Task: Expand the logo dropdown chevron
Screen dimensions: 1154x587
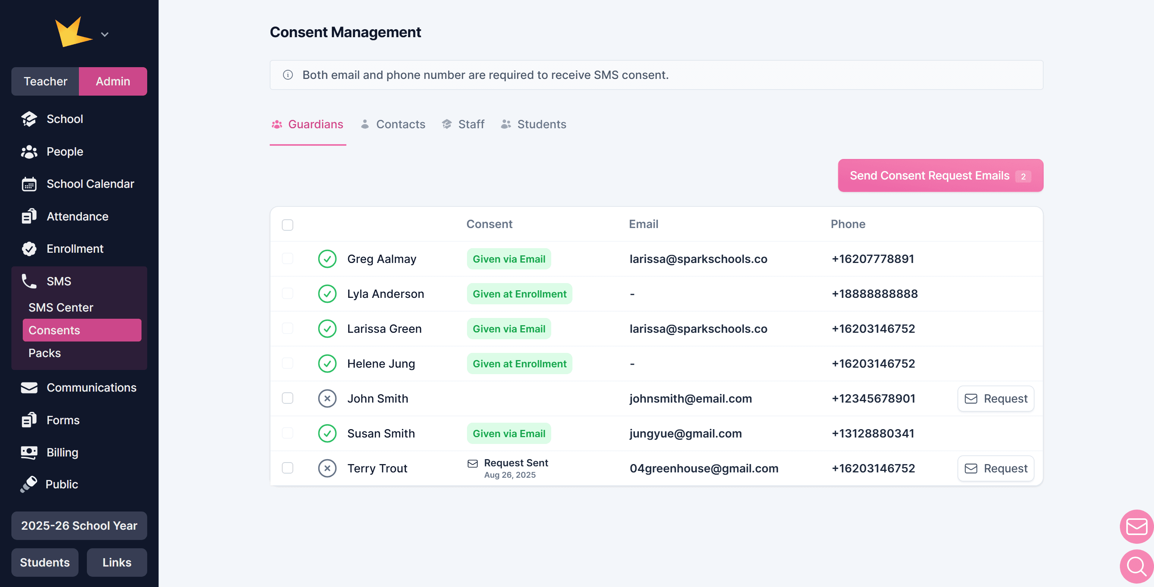Action: click(105, 35)
